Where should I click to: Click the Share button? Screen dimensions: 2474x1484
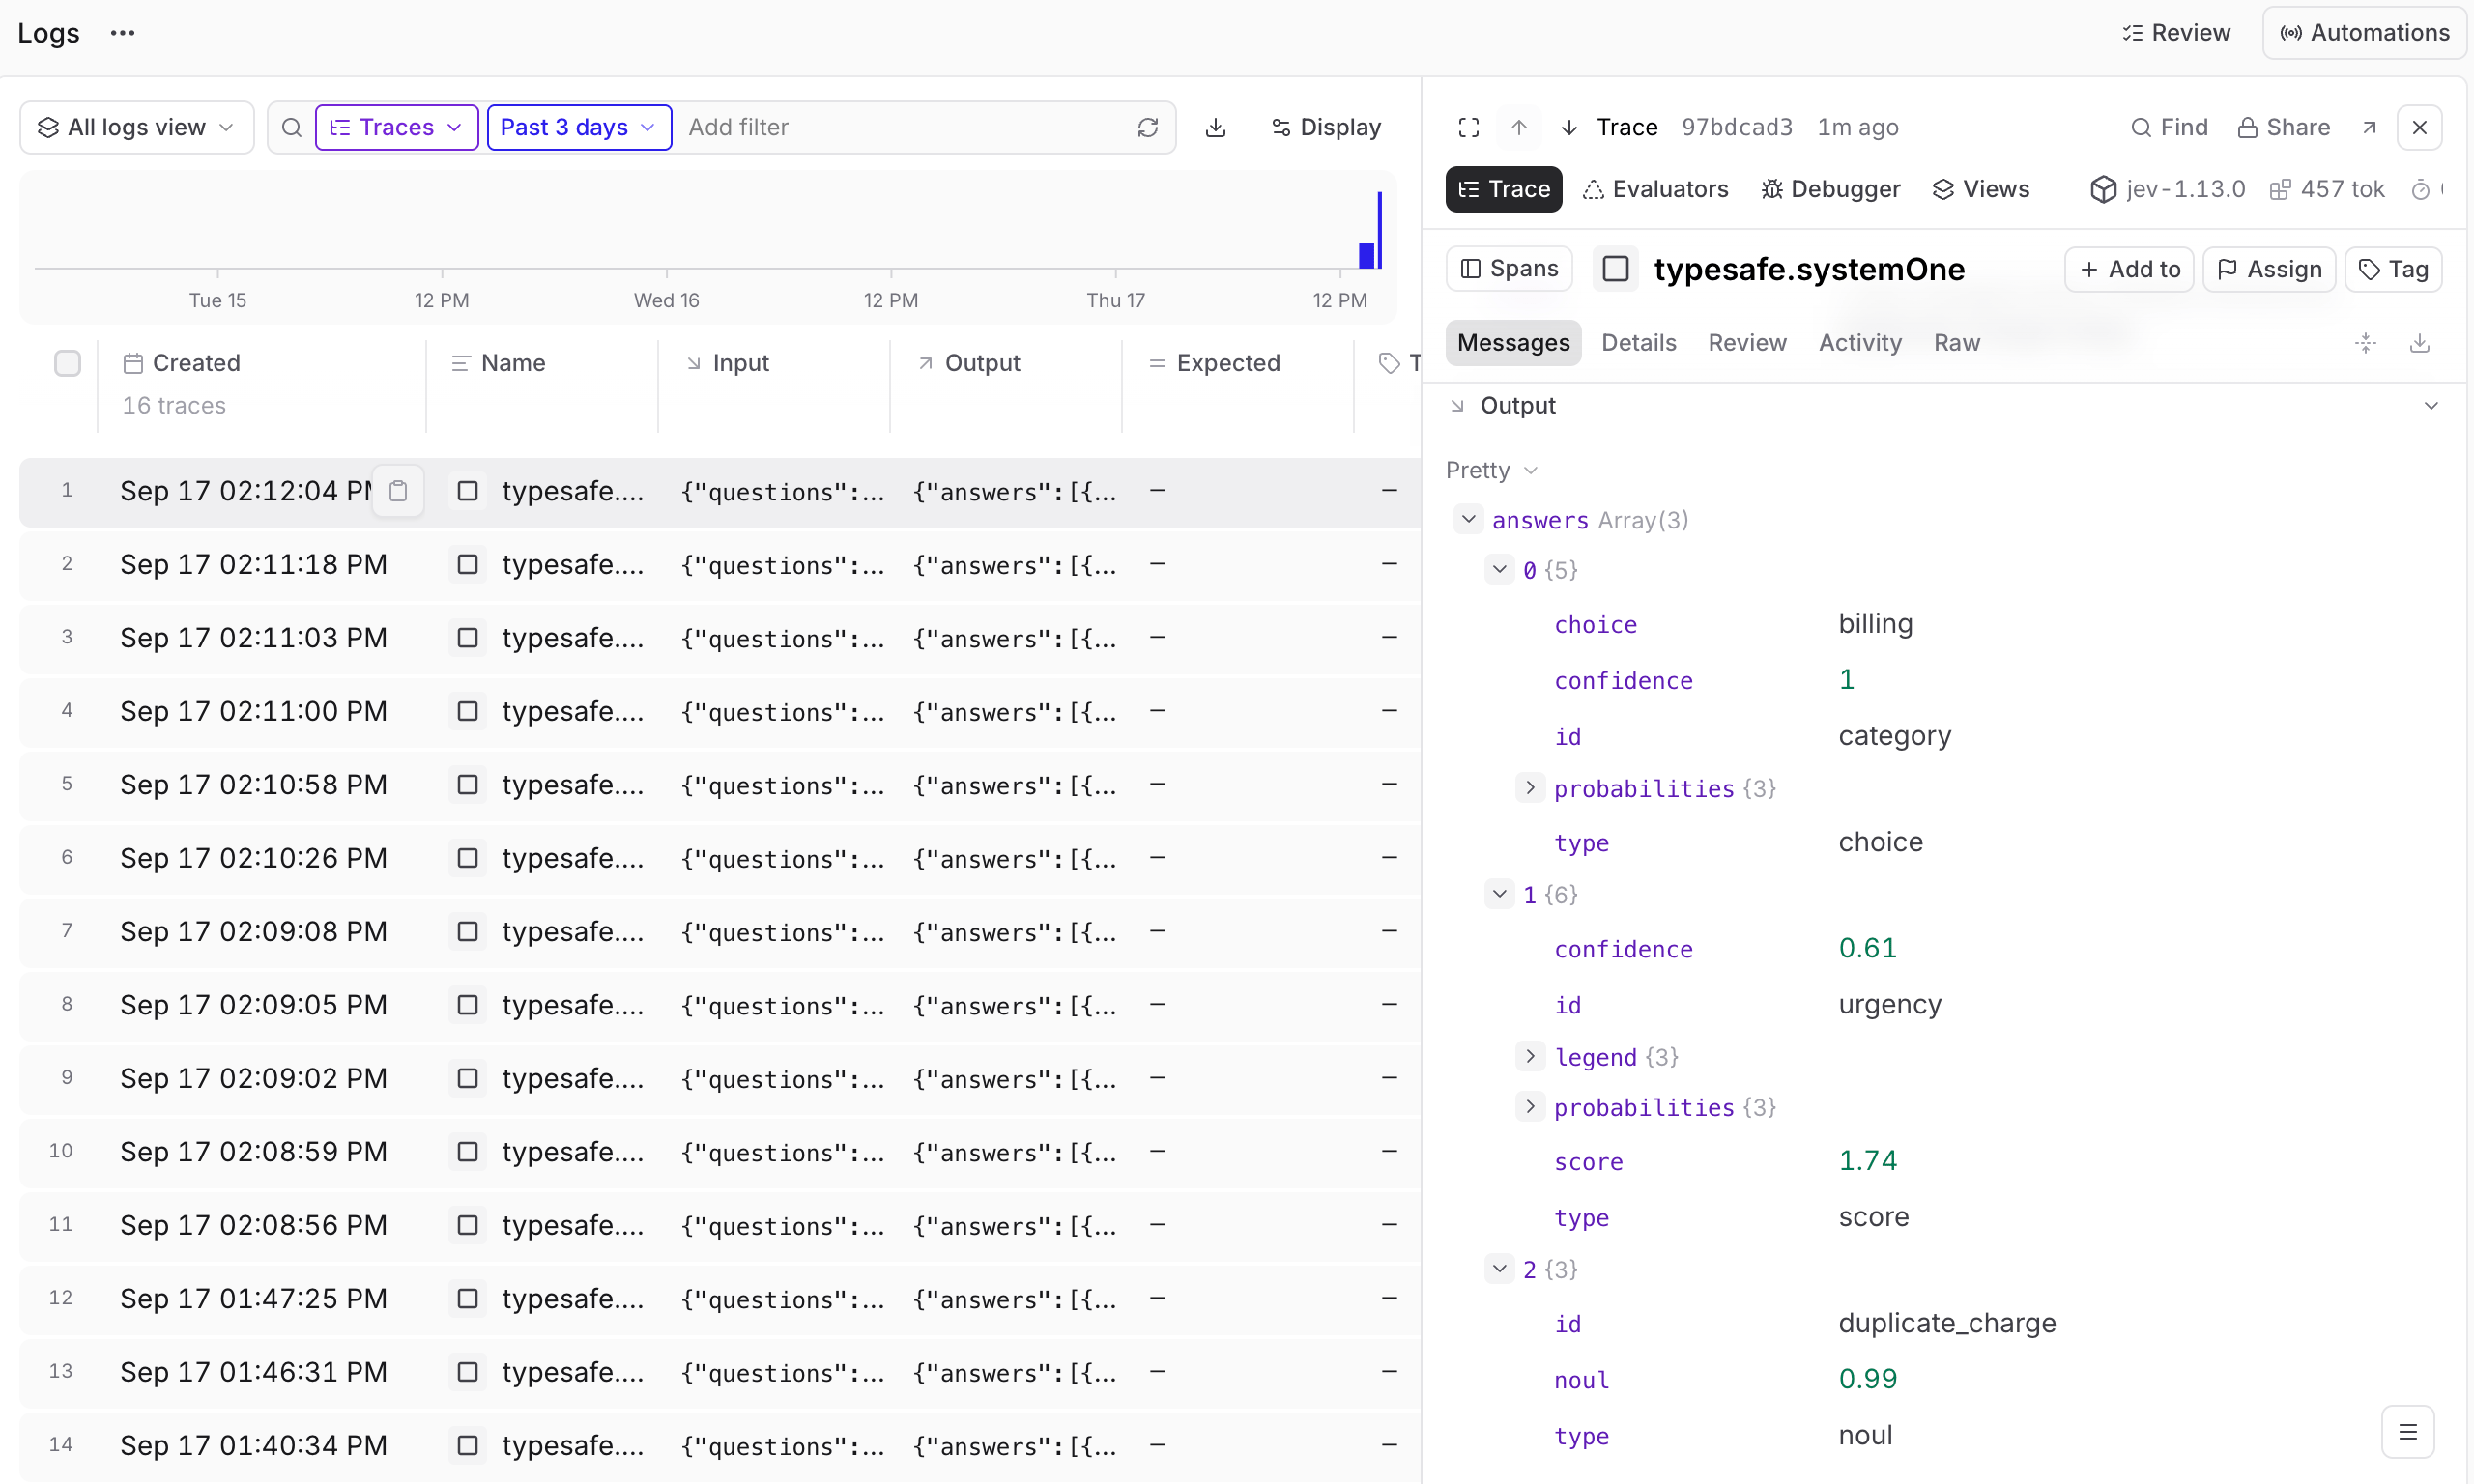click(x=2284, y=128)
